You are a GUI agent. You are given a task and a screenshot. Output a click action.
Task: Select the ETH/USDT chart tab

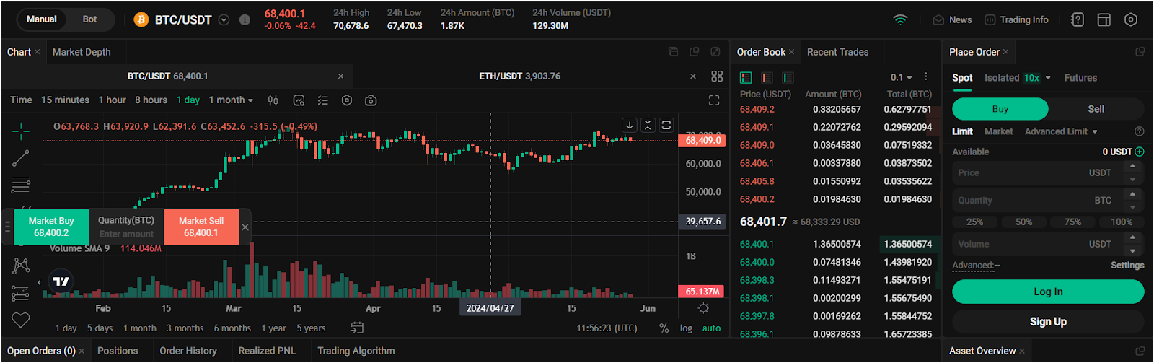[519, 76]
